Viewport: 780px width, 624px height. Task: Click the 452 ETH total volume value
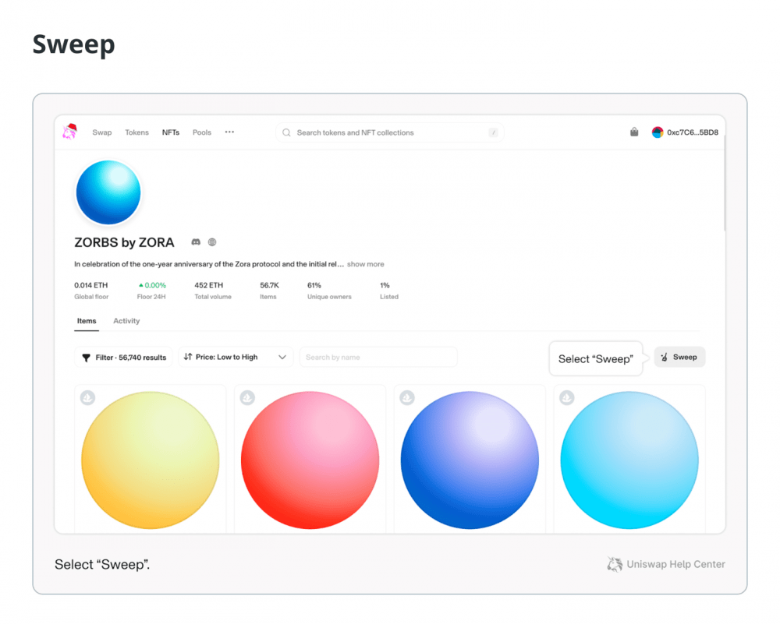click(209, 285)
